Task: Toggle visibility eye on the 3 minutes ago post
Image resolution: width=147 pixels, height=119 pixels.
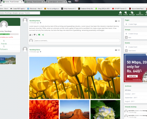Action: point(116,21)
